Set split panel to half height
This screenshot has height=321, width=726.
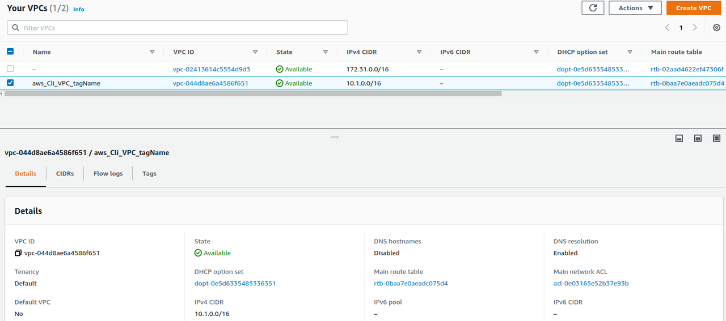click(698, 138)
